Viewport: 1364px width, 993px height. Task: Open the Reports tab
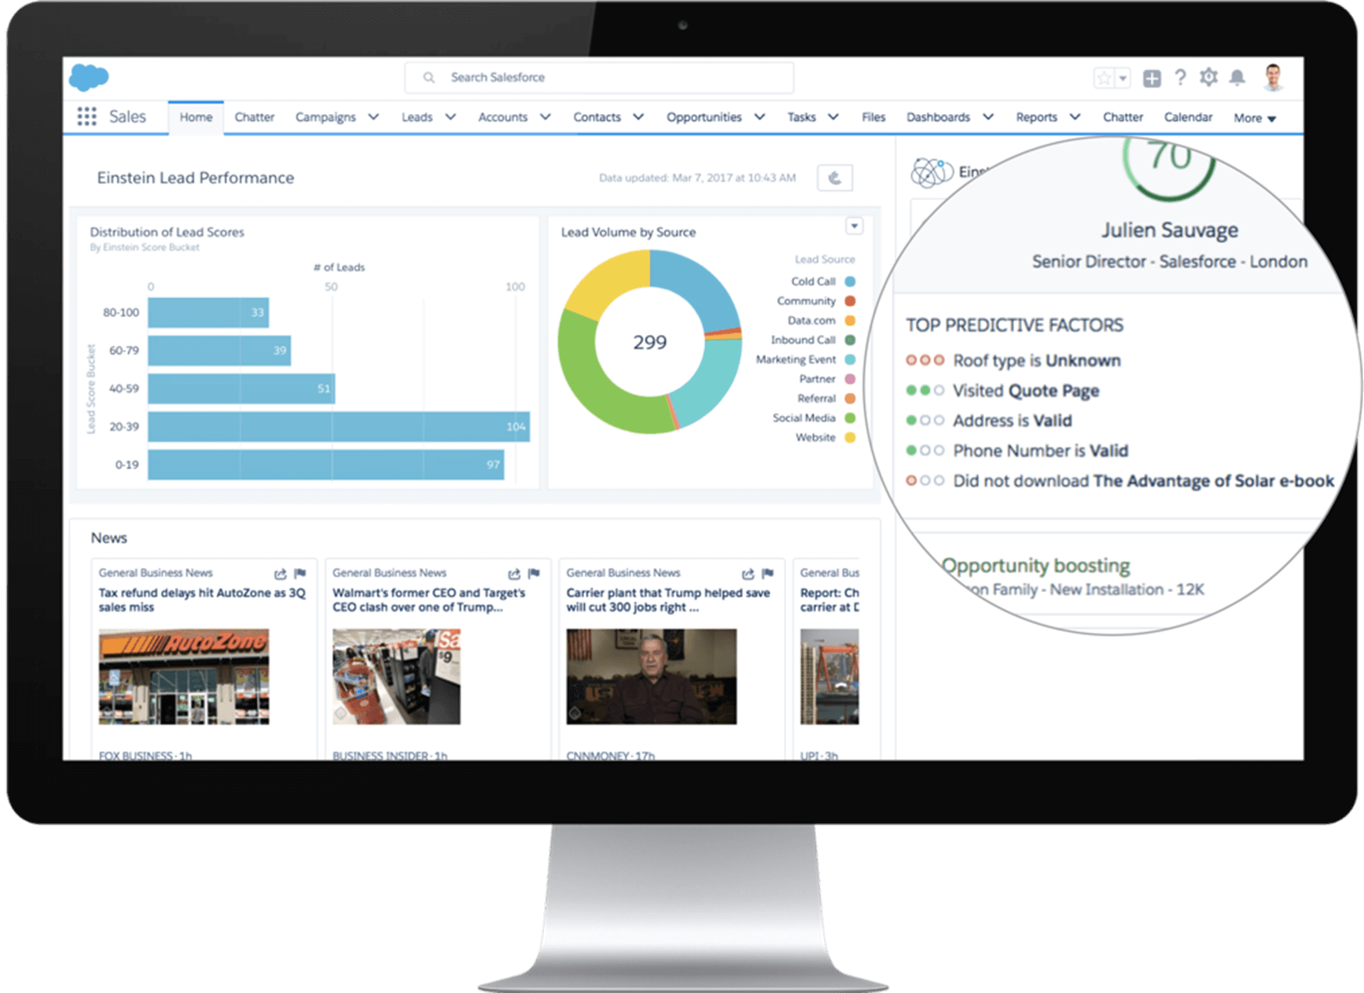(x=1036, y=117)
